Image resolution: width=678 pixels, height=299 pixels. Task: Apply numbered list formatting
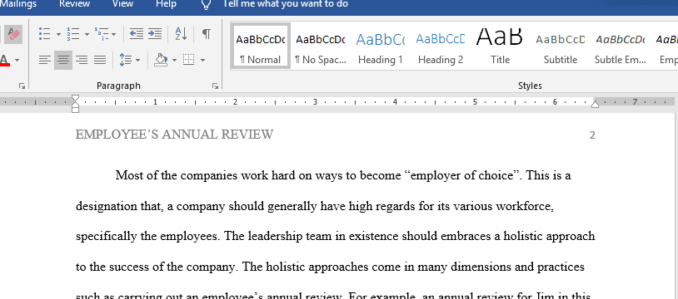click(72, 34)
